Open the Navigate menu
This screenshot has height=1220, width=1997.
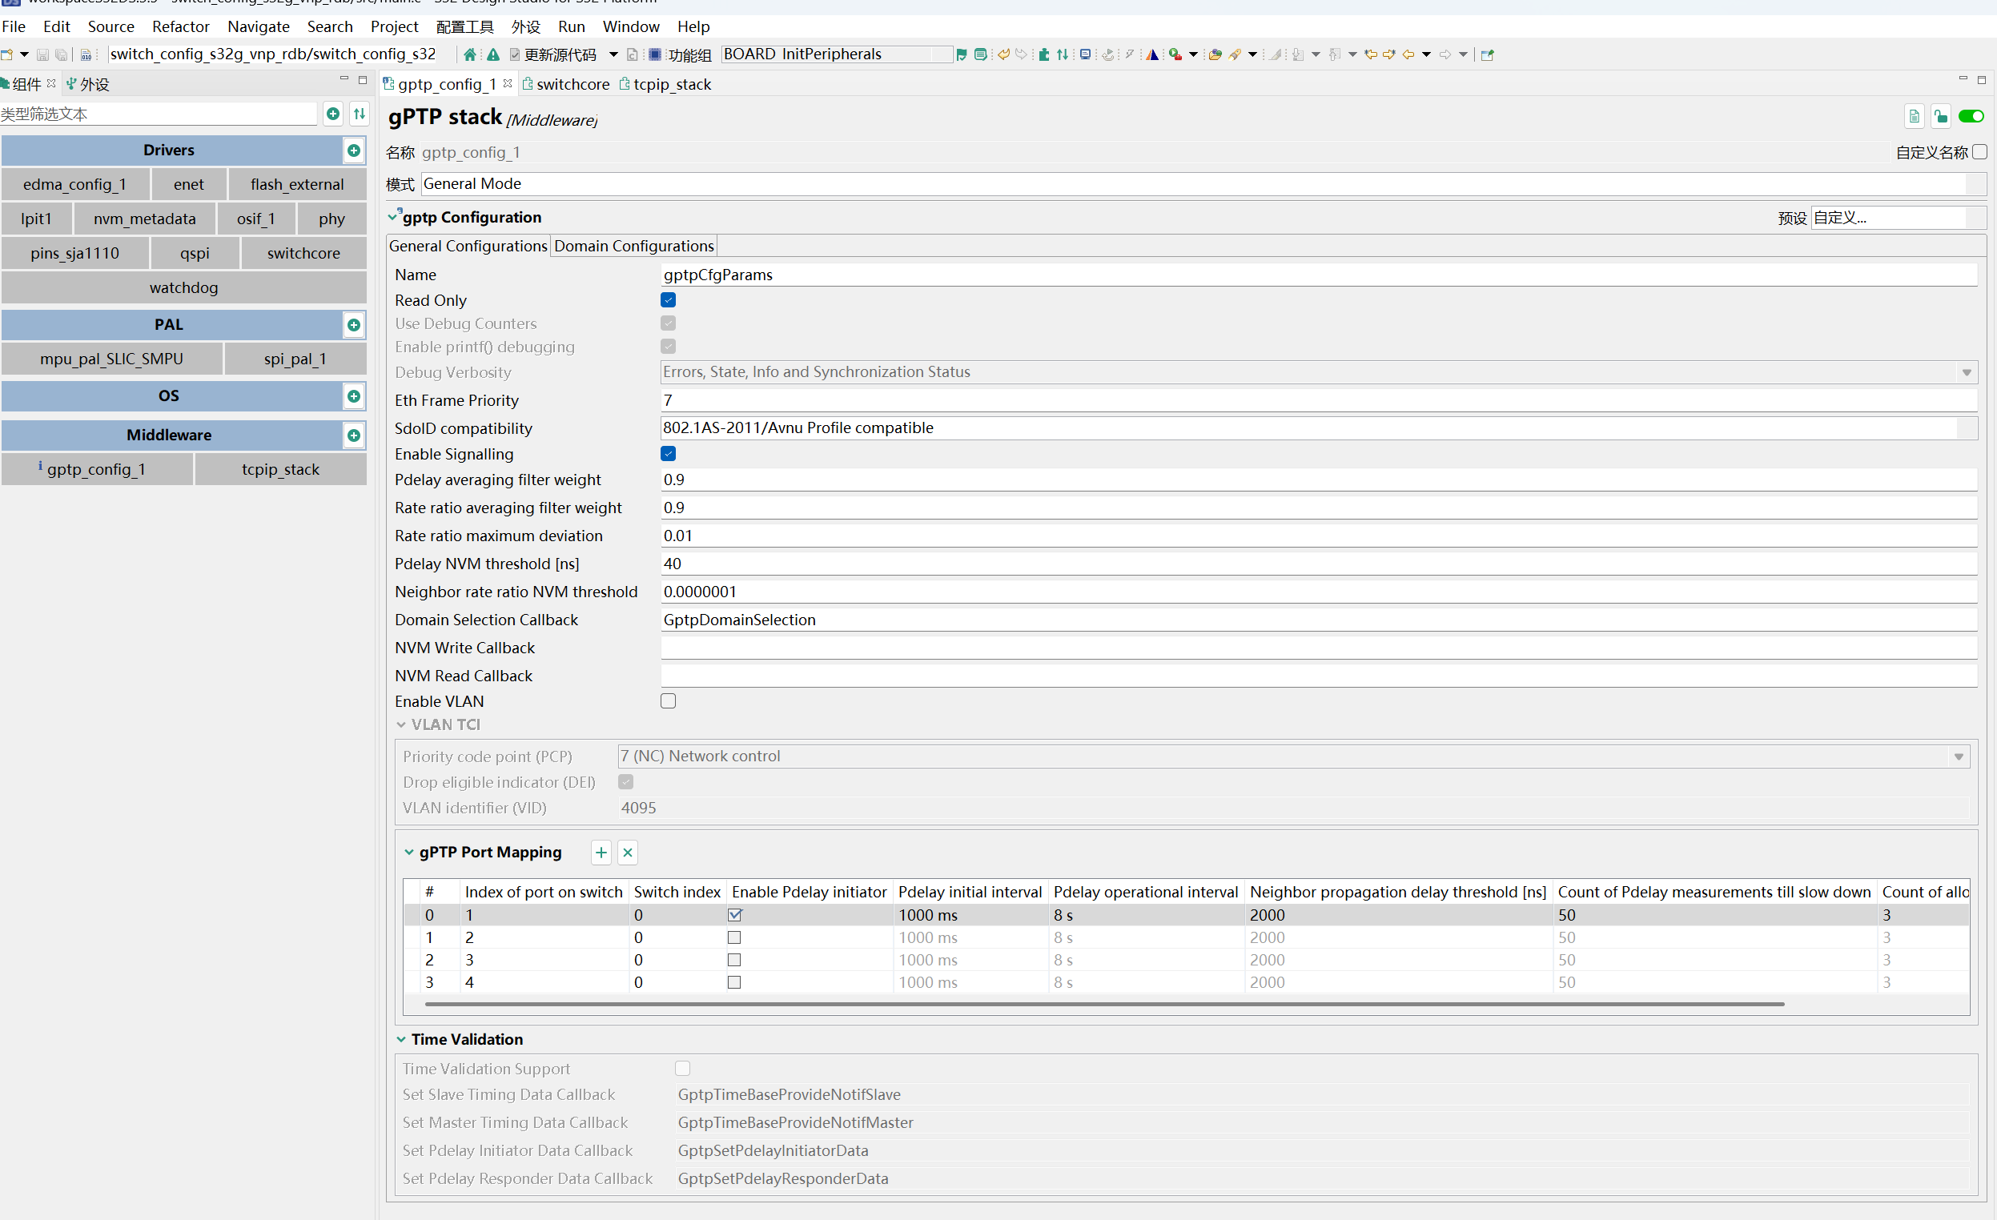point(258,26)
